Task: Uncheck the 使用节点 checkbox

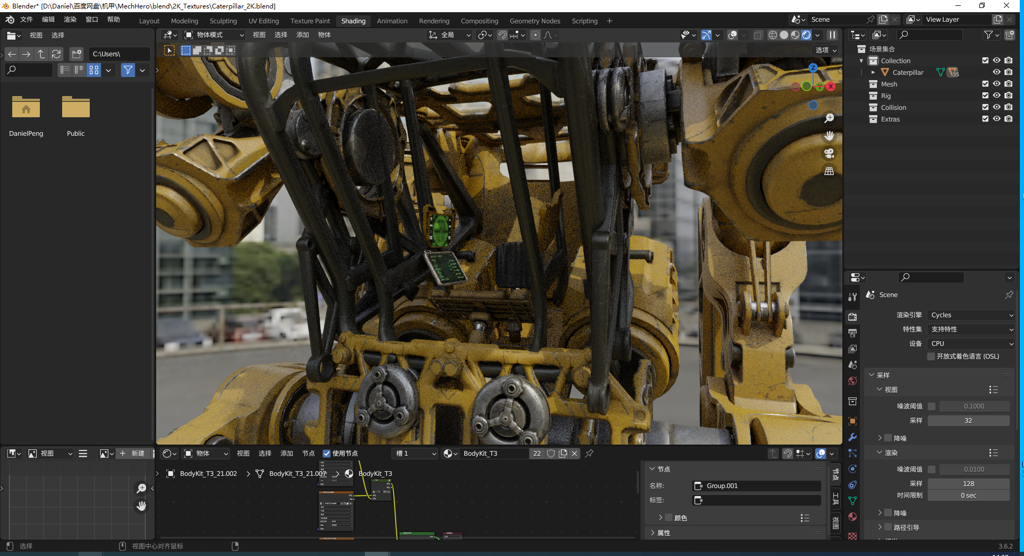Action: [x=327, y=454]
